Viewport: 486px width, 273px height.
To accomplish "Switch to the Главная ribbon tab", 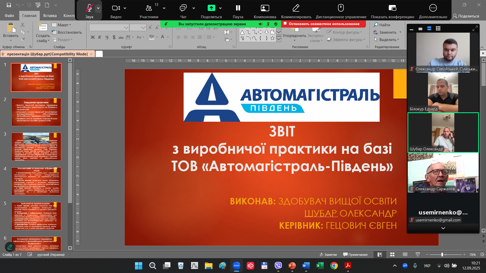I will [29, 16].
